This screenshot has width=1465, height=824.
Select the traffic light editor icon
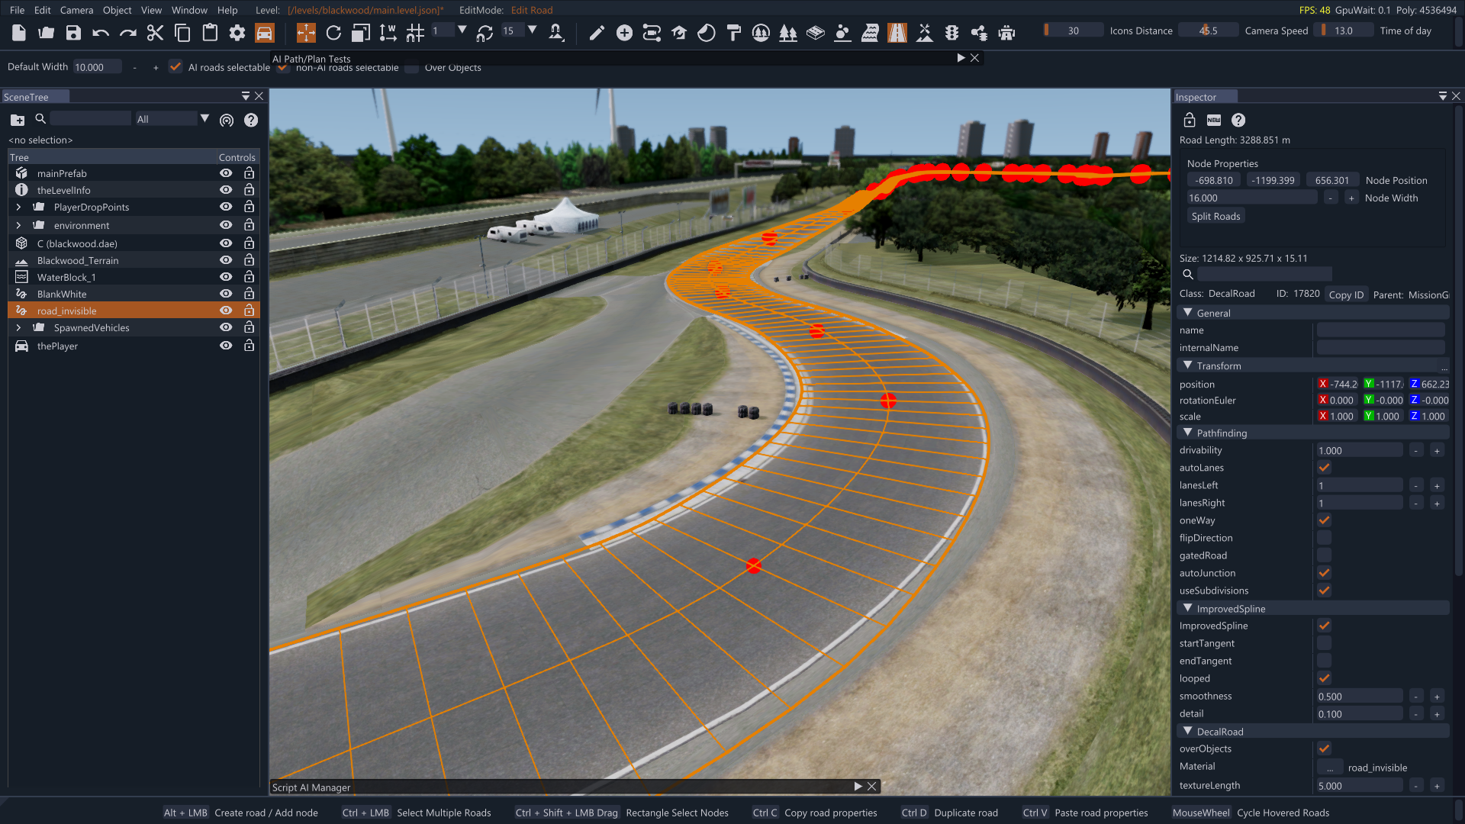point(951,32)
